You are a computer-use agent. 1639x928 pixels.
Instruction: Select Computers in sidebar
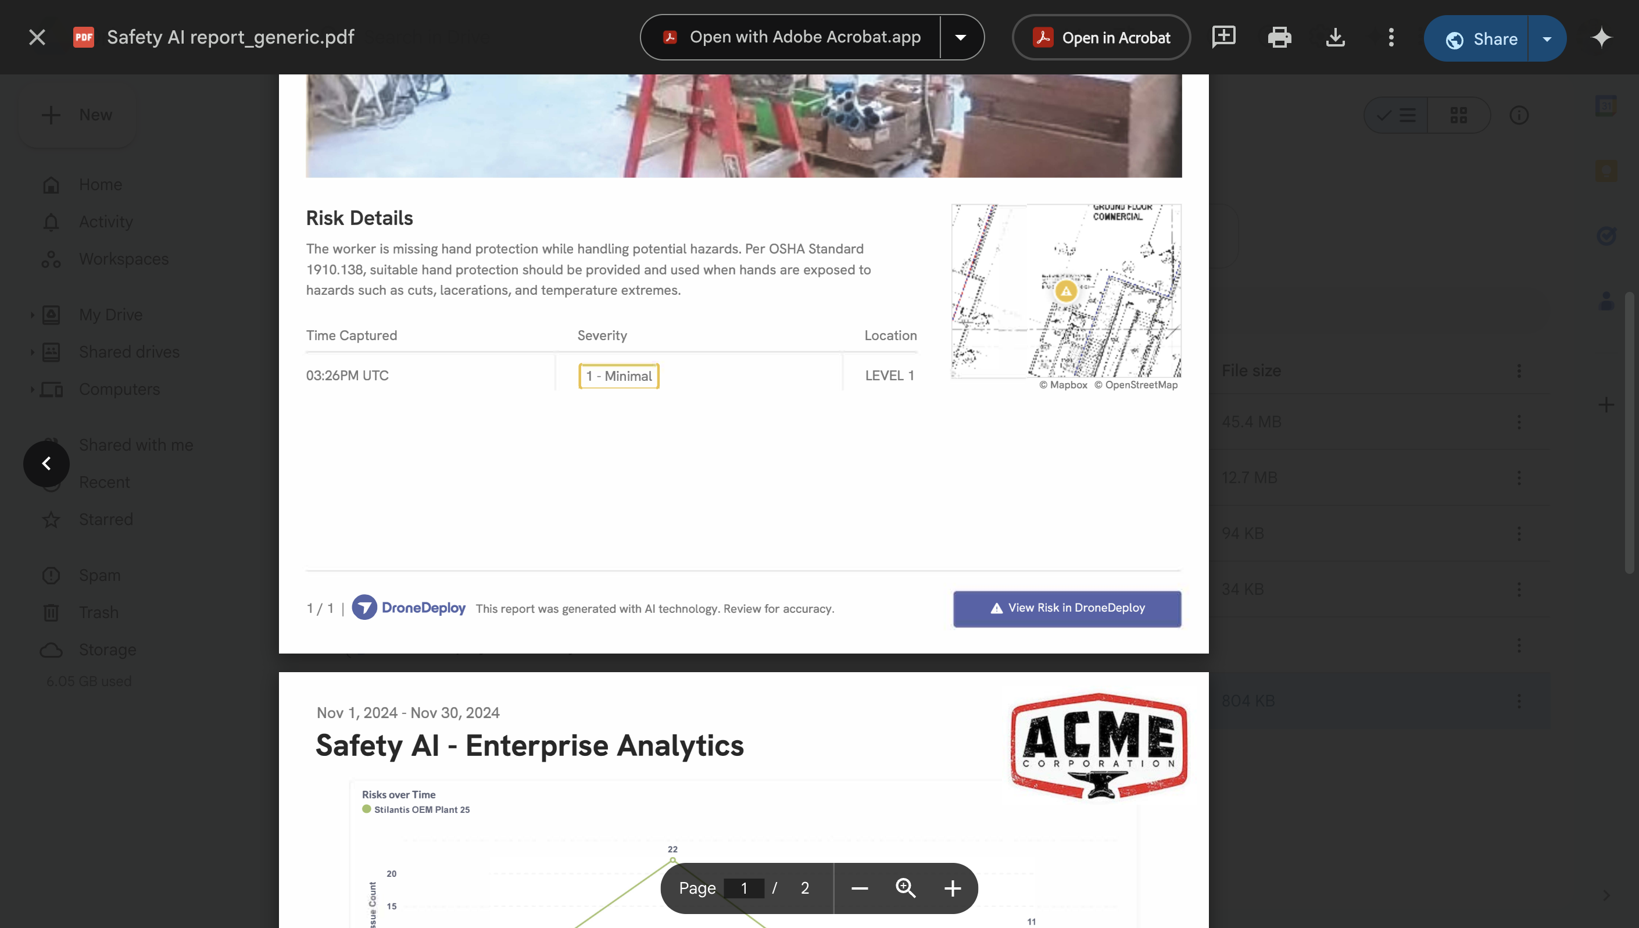tap(119, 390)
